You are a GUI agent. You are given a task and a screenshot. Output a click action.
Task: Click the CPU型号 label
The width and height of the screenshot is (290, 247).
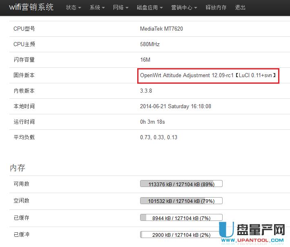point(24,29)
